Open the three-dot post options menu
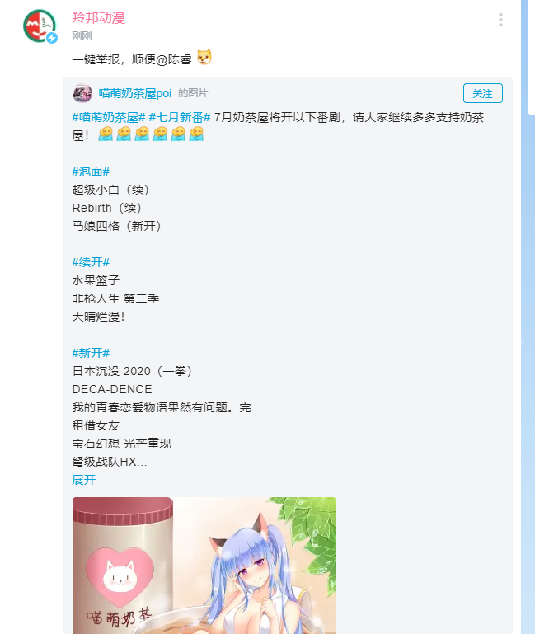Viewport: 535px width, 634px height. click(500, 20)
